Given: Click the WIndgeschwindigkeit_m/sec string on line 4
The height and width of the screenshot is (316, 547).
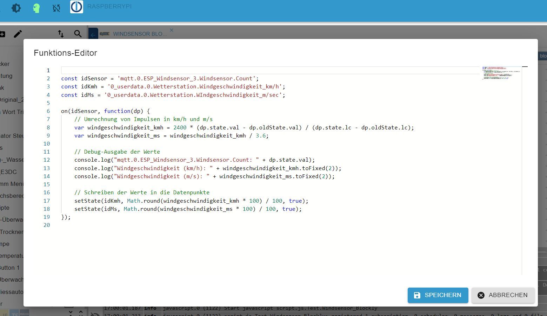Looking at the screenshot, I should point(193,95).
